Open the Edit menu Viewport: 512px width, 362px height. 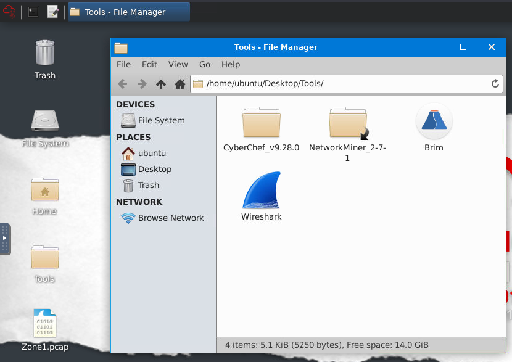[149, 64]
